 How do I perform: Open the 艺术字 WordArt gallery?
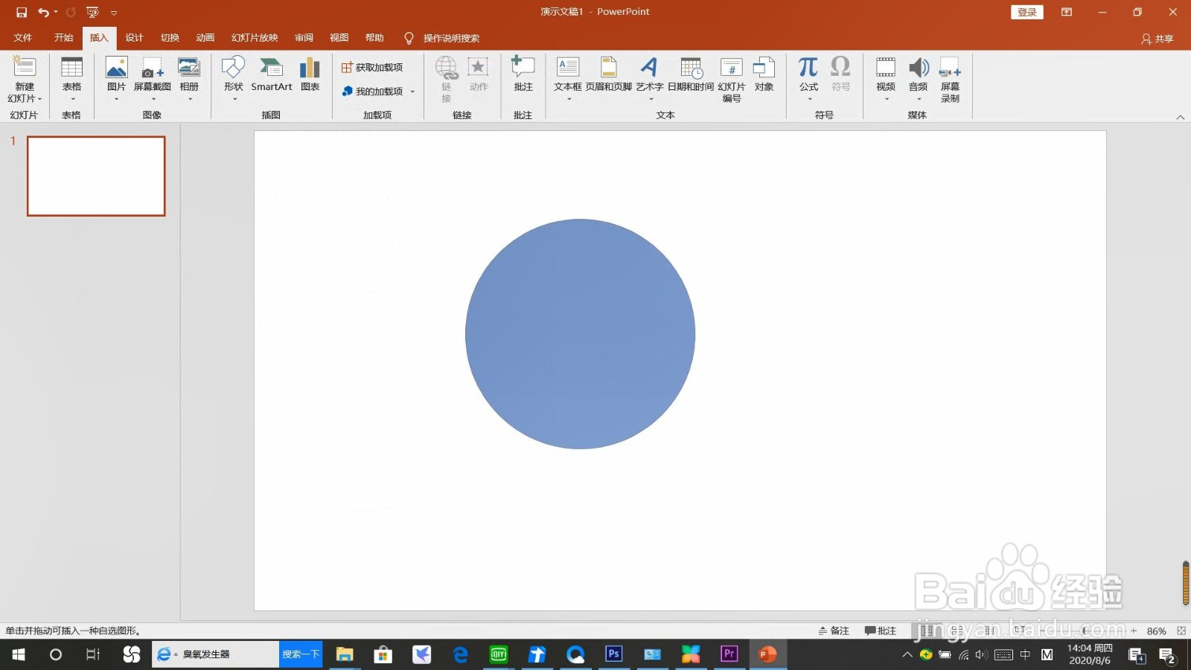tap(650, 79)
